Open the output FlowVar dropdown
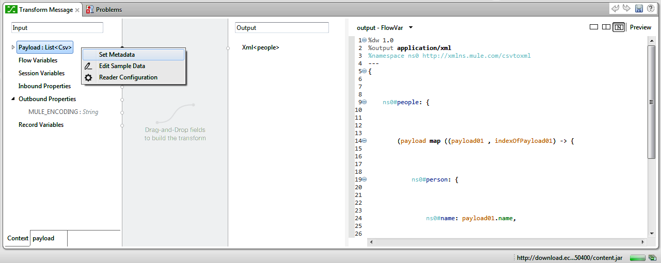Screen dimensions: 661x263 [x=411, y=28]
